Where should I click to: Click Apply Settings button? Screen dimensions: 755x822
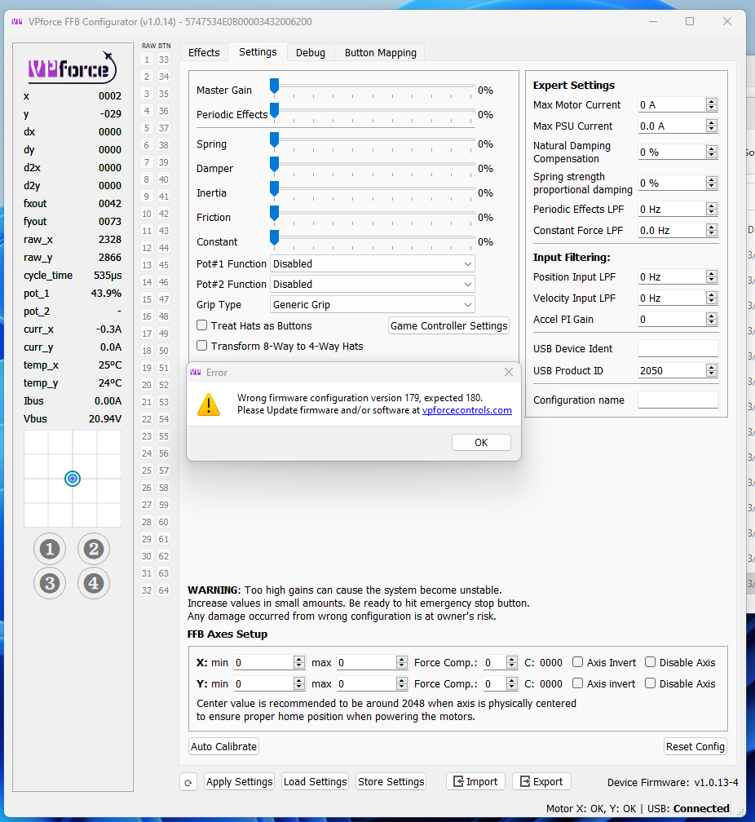239,781
